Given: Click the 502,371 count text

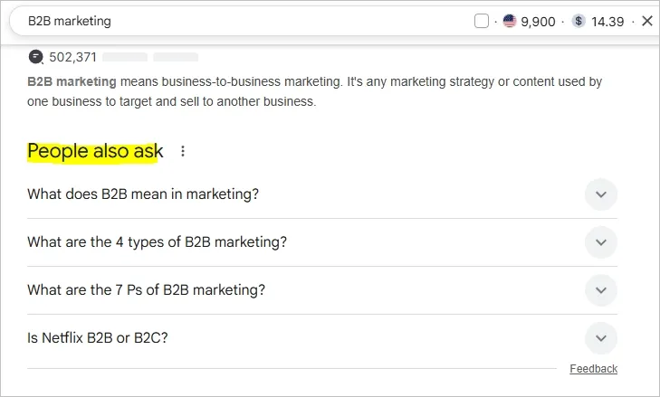Looking at the screenshot, I should point(72,56).
